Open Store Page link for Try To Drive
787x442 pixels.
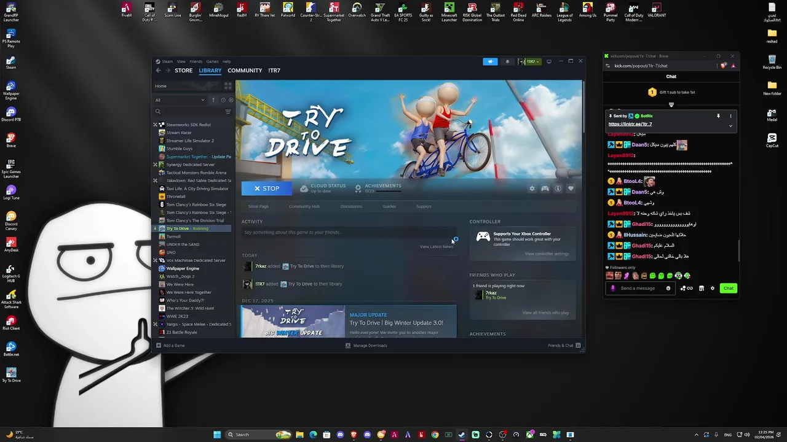[x=258, y=206]
